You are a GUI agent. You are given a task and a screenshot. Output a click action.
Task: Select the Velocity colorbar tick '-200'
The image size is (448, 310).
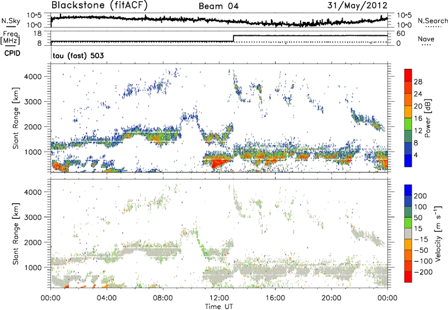pos(423,272)
